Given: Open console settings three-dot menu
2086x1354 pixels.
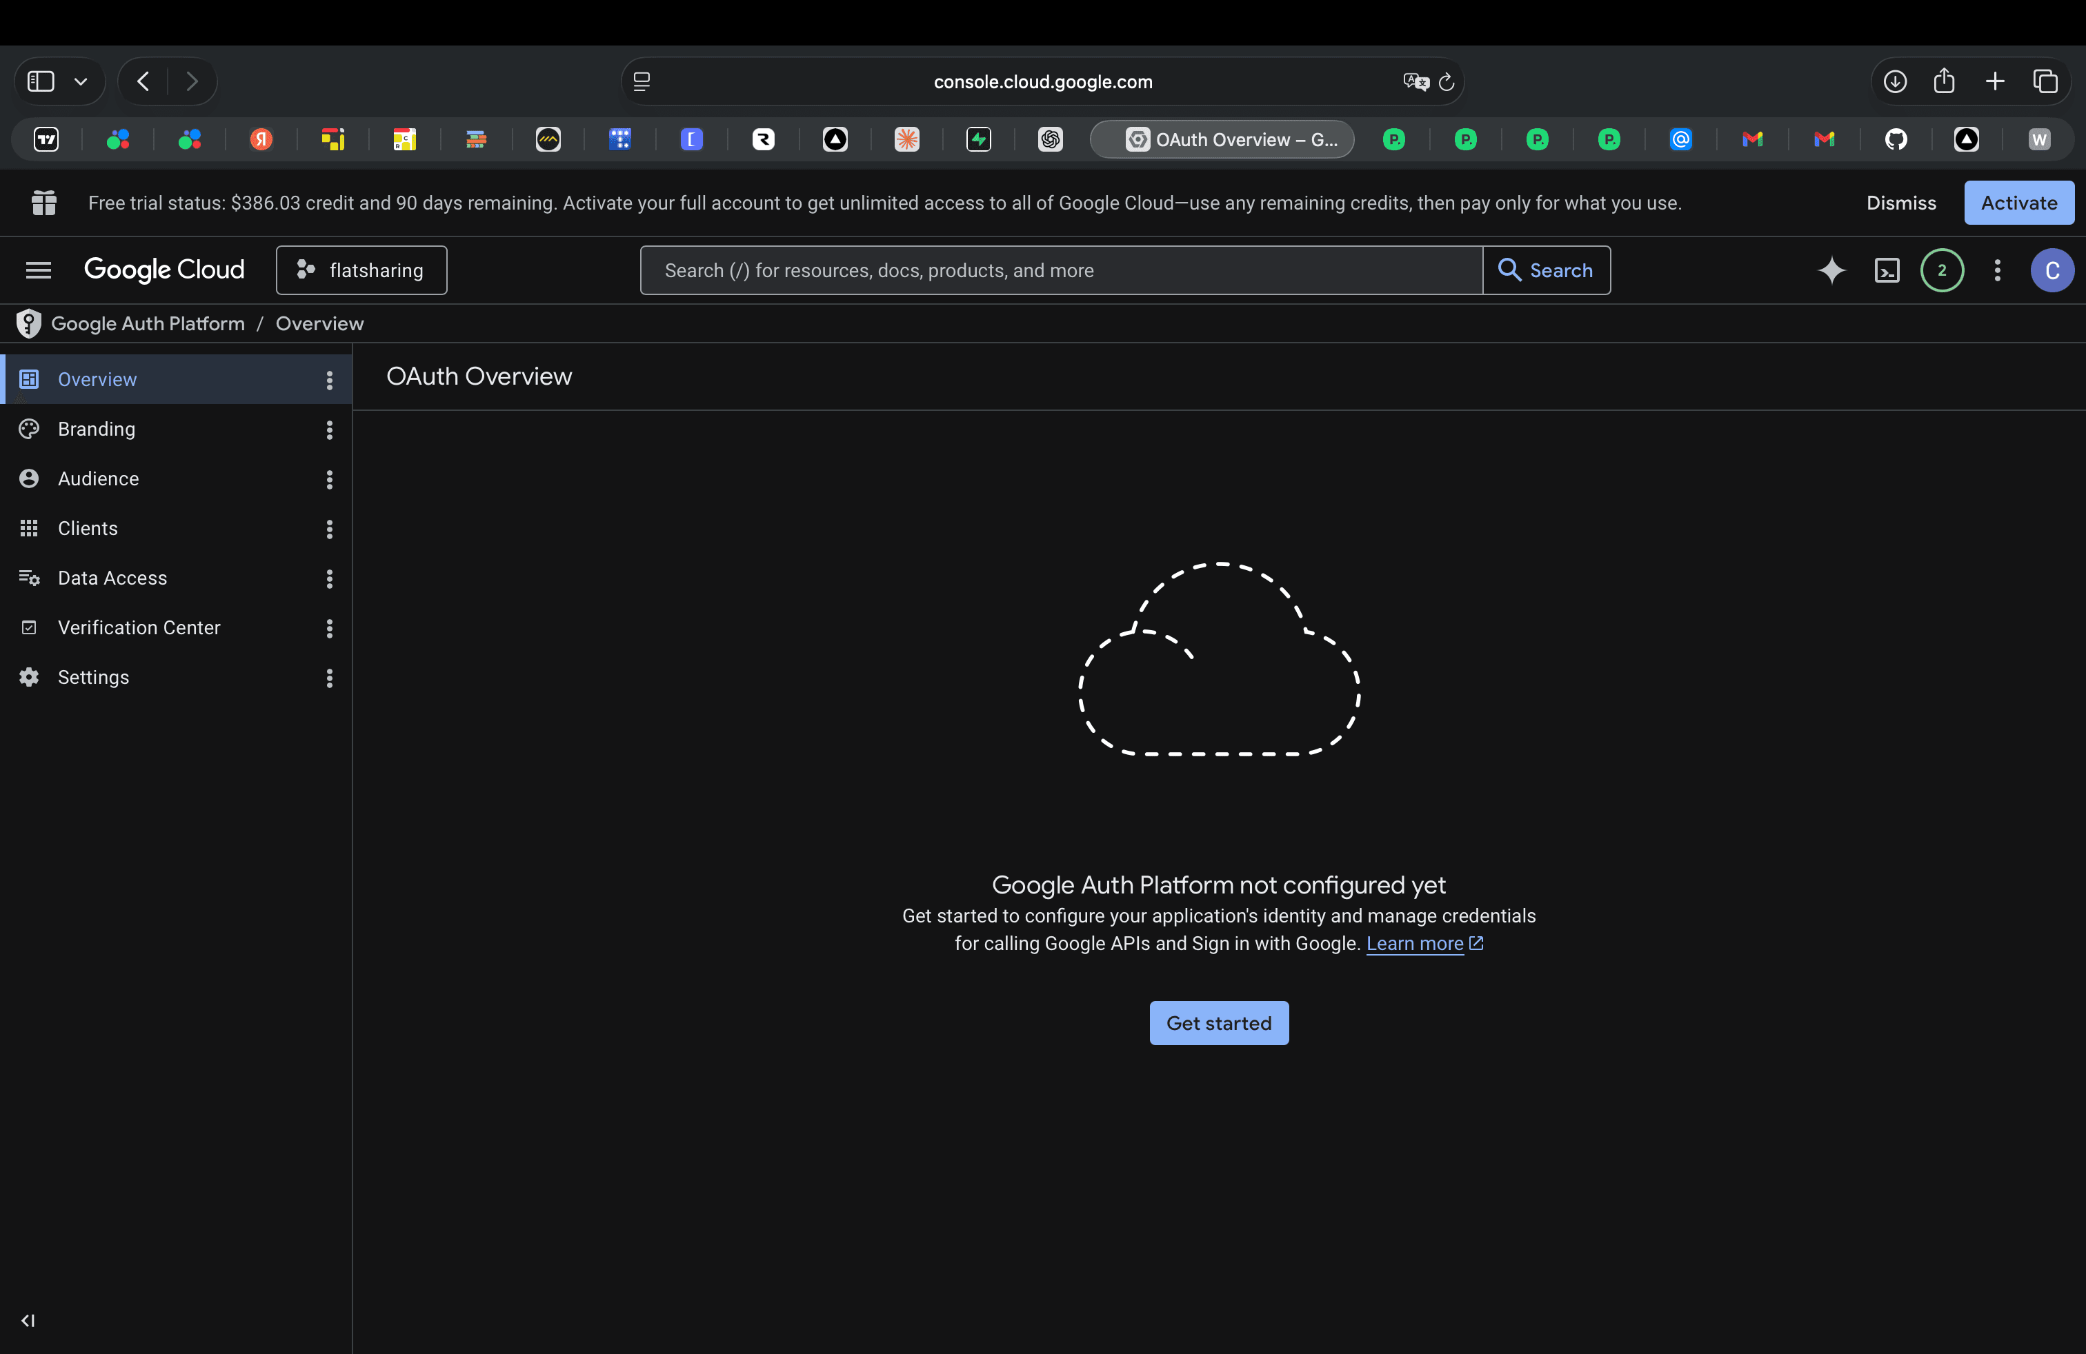Looking at the screenshot, I should [x=1996, y=271].
